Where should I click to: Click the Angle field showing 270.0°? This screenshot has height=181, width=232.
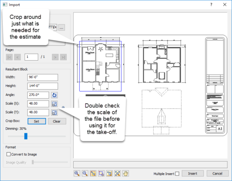[x=38, y=95]
